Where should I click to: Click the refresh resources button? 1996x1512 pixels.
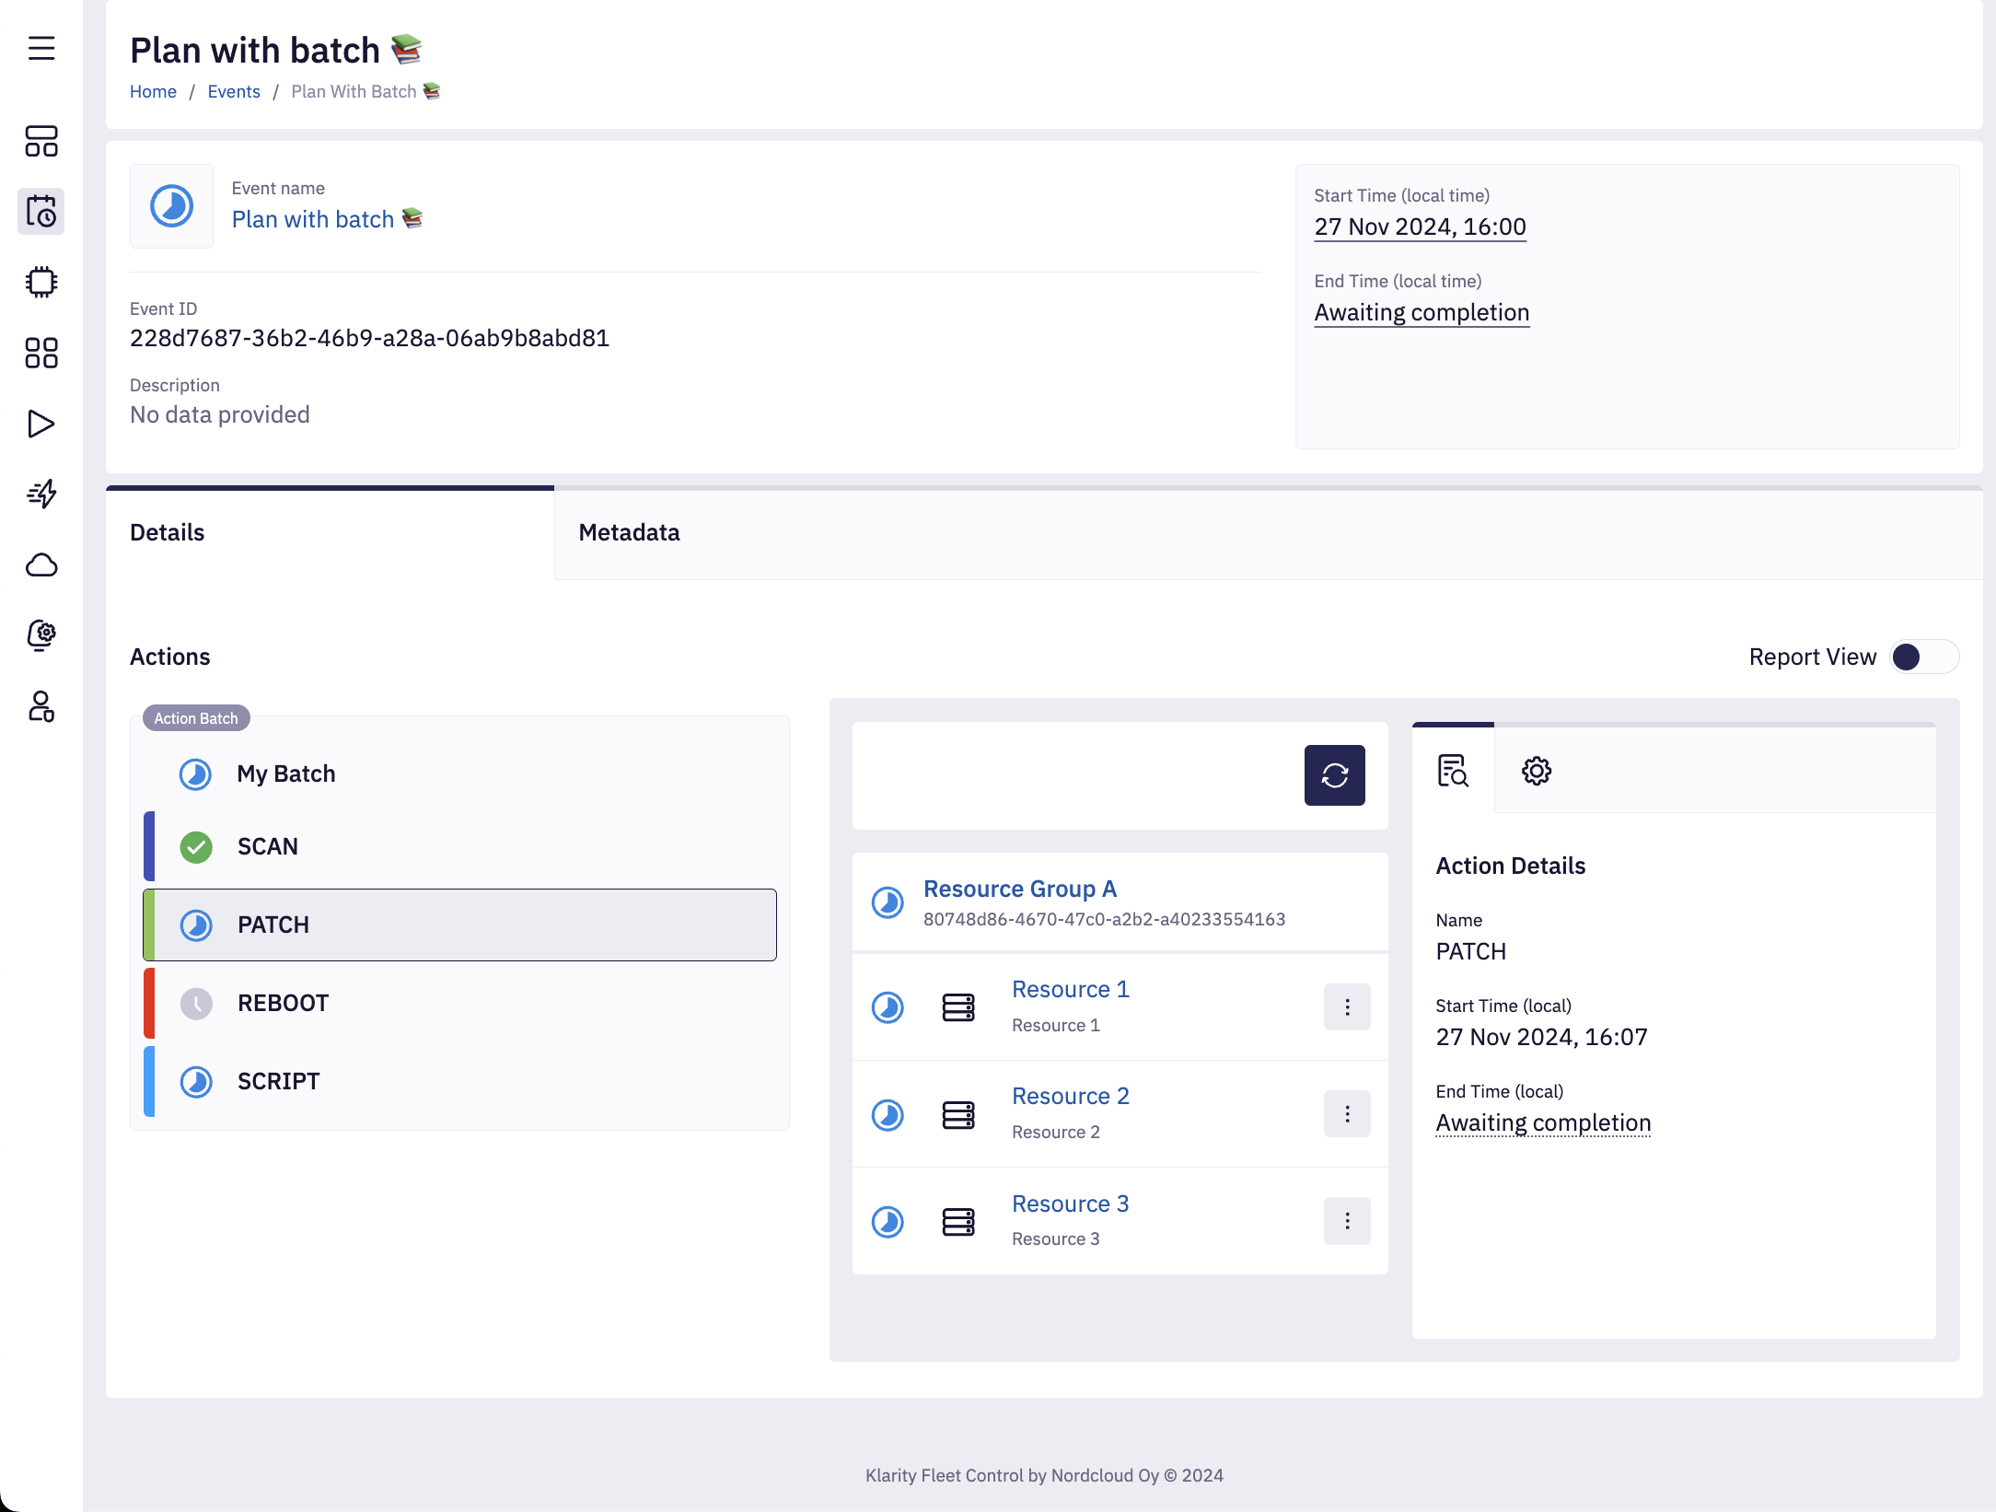coord(1334,775)
